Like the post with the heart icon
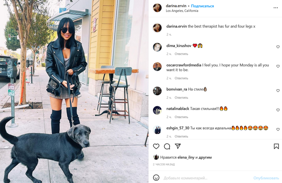 coord(156,146)
